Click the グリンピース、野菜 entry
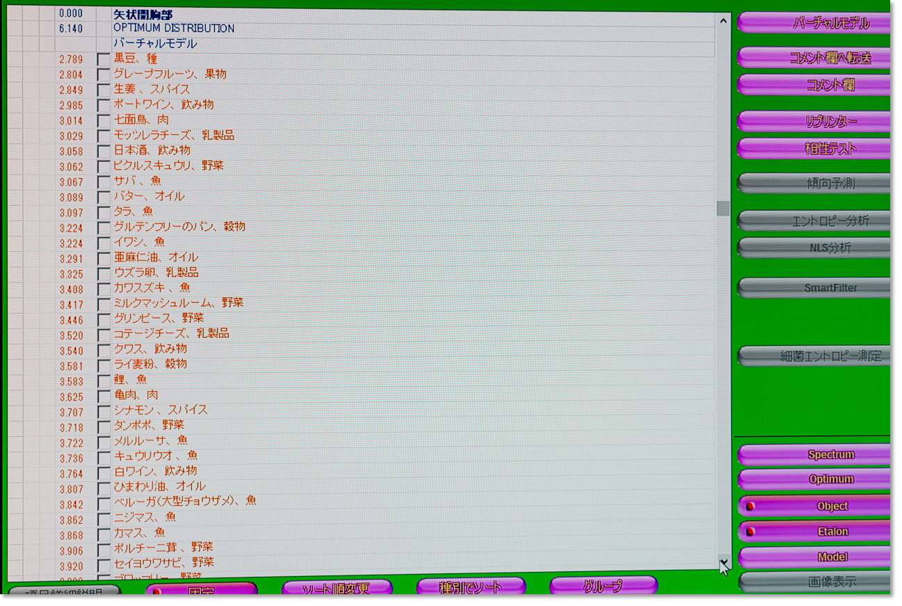The width and height of the screenshot is (902, 606). click(x=159, y=318)
